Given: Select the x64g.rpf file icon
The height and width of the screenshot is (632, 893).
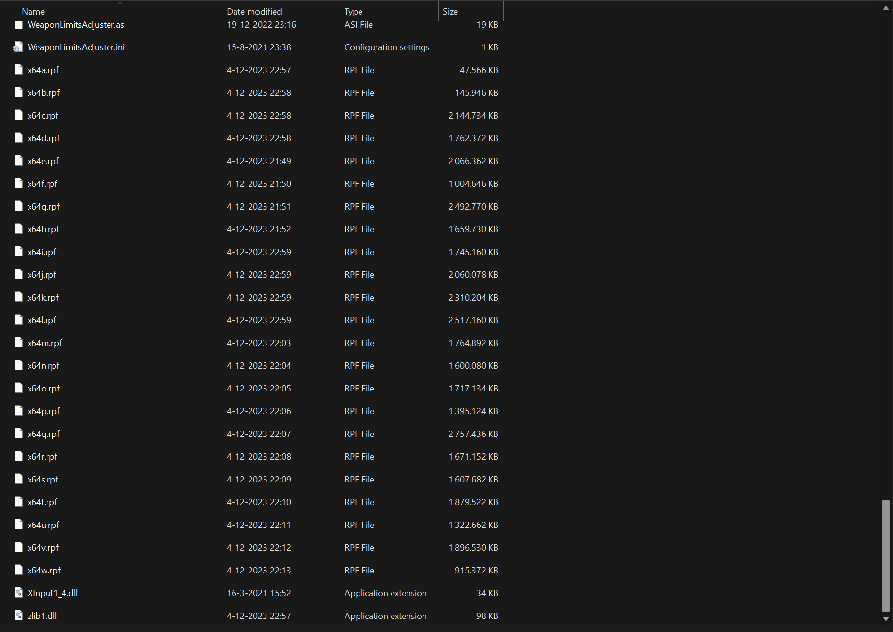Looking at the screenshot, I should [18, 206].
